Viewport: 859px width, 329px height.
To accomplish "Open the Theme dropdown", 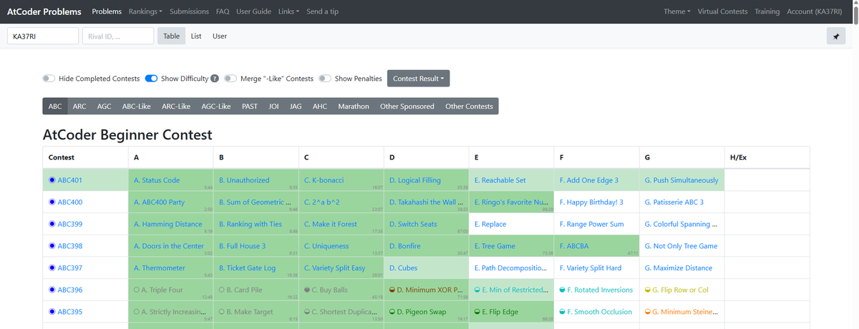I will click(677, 11).
